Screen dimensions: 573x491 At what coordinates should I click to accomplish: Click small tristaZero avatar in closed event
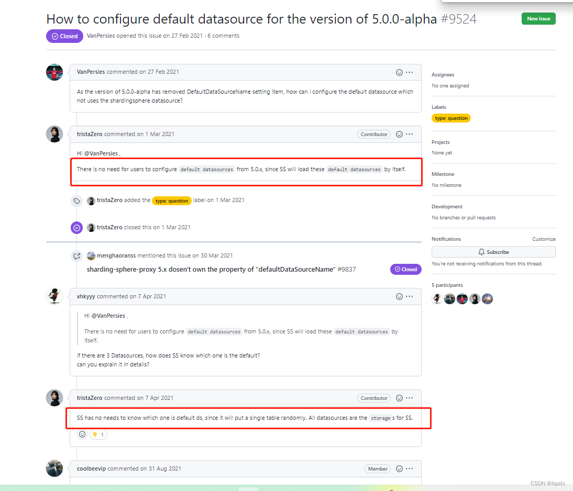pos(91,228)
